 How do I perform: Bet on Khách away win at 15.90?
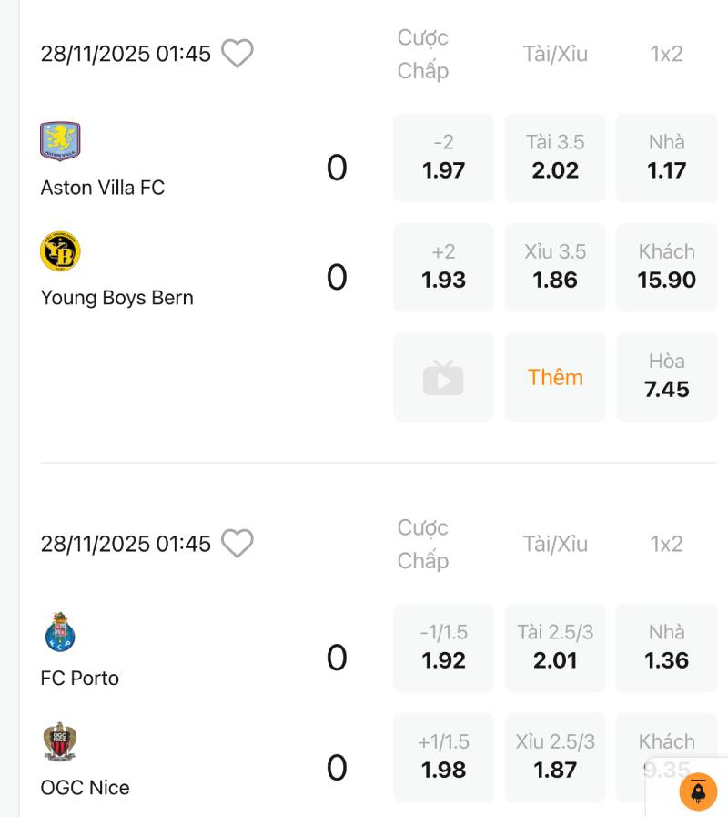coord(666,268)
